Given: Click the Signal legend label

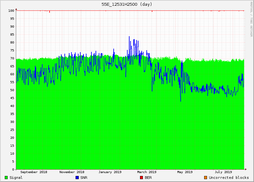Looking at the screenshot, I should click(x=16, y=178).
